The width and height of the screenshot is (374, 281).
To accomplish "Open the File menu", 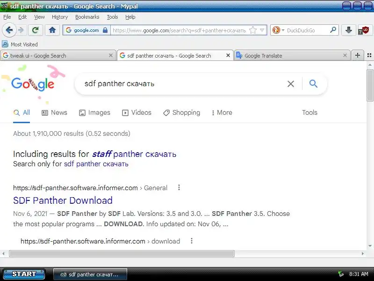I will click(x=7, y=17).
